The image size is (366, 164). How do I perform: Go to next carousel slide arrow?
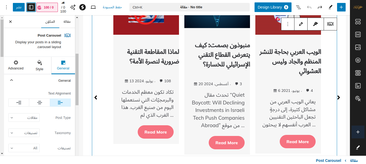[339, 97]
